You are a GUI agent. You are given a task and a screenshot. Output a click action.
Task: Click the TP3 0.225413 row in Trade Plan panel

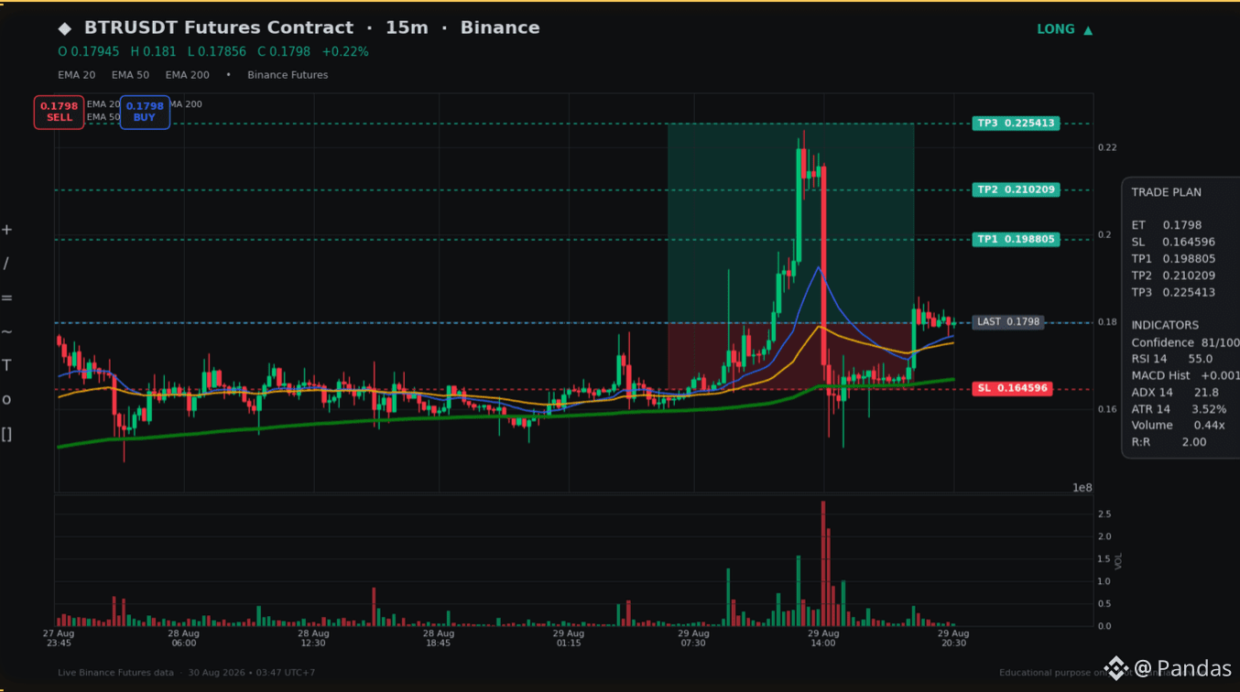click(1173, 293)
